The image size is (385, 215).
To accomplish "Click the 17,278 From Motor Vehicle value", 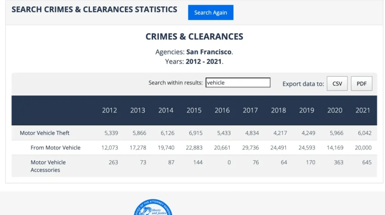I will click(138, 147).
